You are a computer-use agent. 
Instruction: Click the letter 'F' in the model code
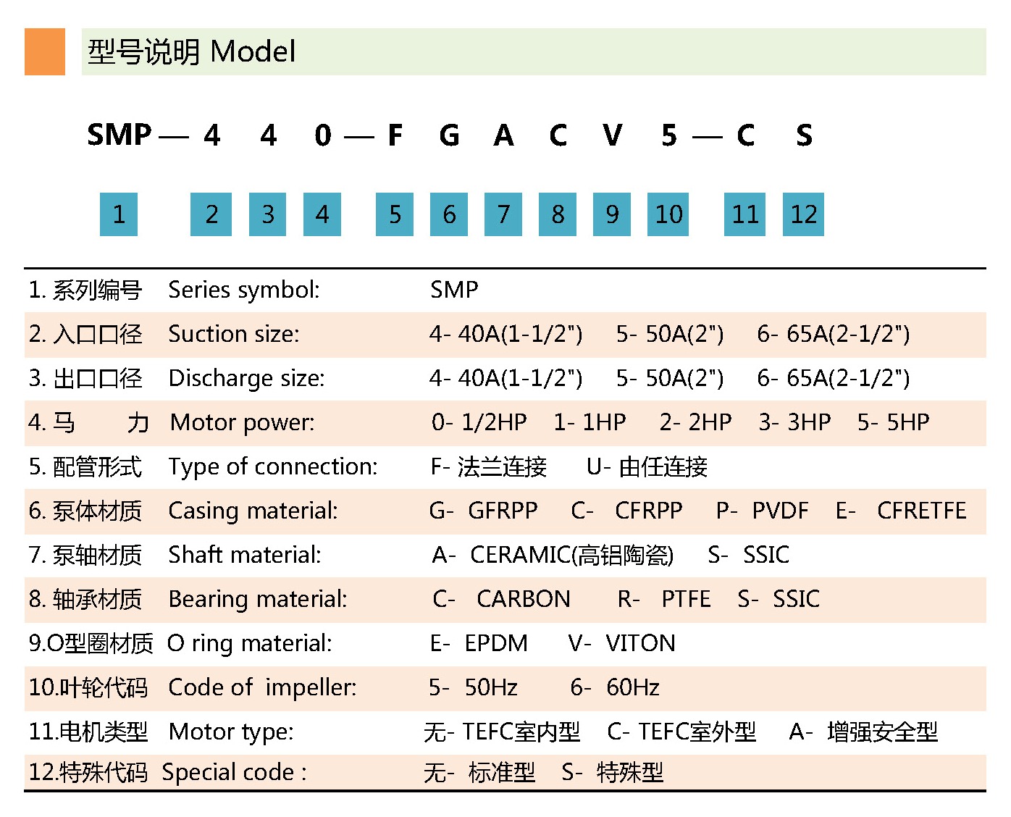tap(395, 135)
